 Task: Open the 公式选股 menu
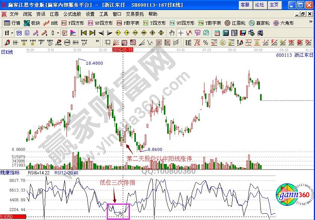coord(72,14)
